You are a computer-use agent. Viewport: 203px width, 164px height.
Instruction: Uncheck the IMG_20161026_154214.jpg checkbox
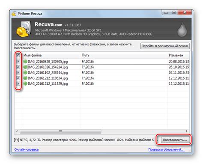pos(18,67)
